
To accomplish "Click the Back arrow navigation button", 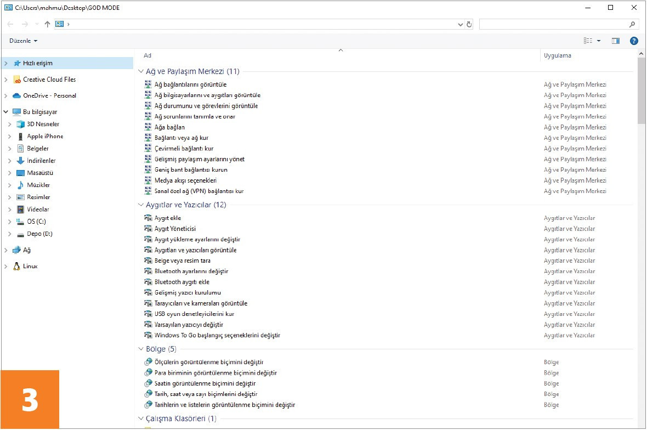I will click(x=11, y=24).
